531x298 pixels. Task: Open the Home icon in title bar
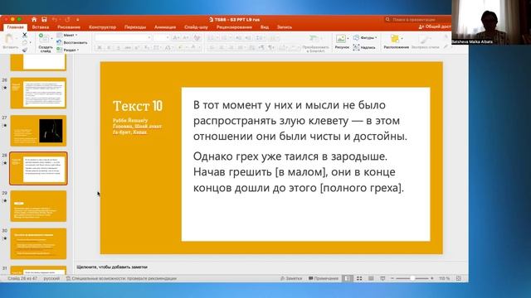tap(34, 20)
